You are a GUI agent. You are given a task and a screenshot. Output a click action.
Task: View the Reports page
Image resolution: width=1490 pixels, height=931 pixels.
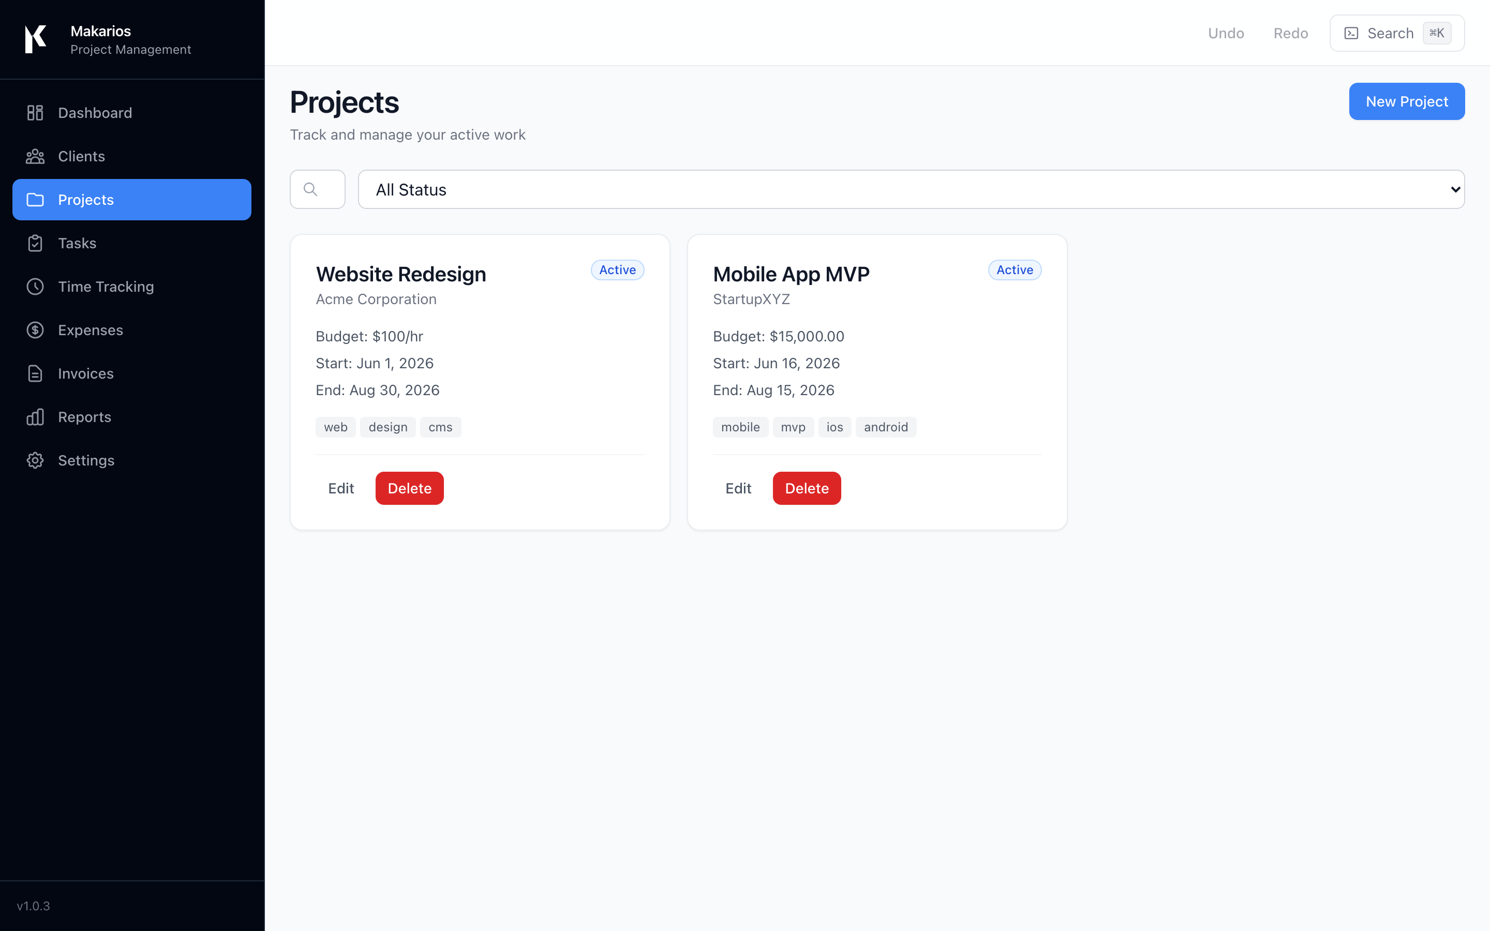coord(132,417)
